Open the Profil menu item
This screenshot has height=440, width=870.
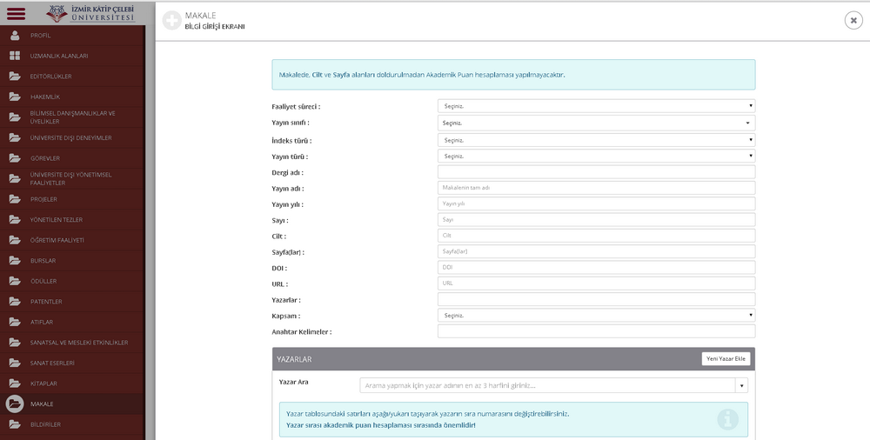(41, 36)
